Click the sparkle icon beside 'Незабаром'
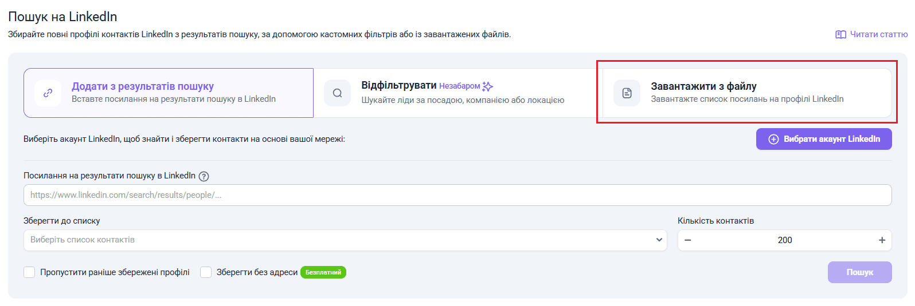Viewport: 915px width, 306px height. (x=488, y=86)
